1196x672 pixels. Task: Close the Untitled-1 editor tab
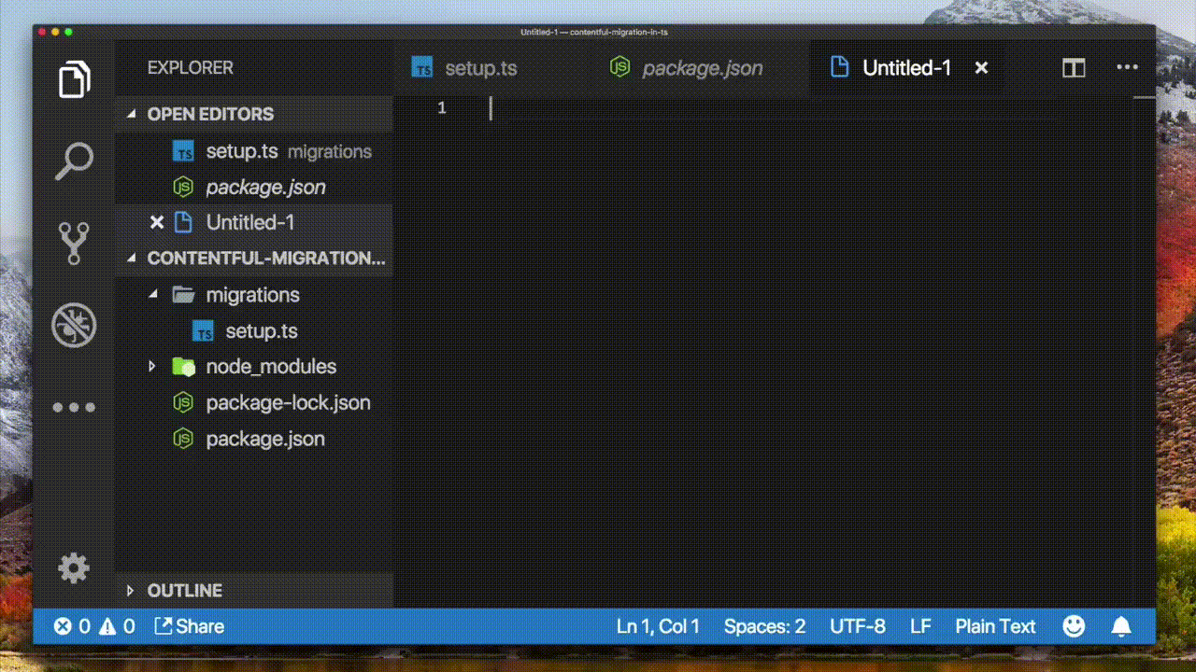[981, 68]
